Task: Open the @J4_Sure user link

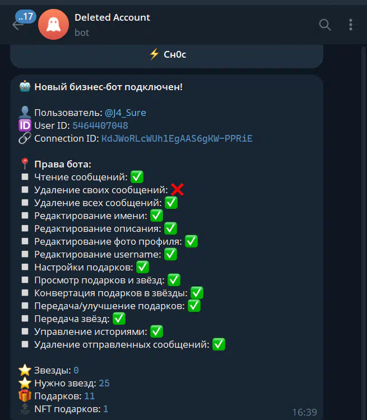Action: [x=125, y=113]
